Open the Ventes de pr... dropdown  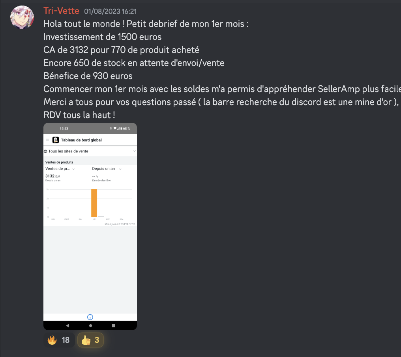pyautogui.click(x=60, y=169)
